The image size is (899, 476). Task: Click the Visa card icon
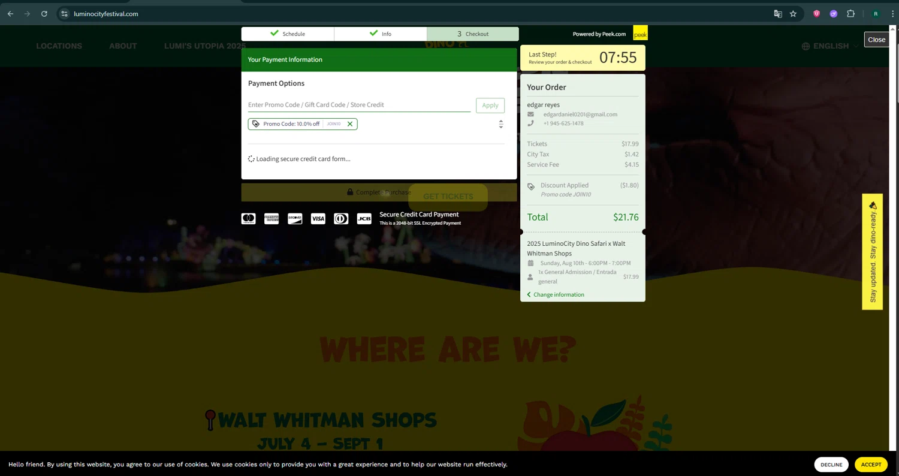(x=318, y=219)
